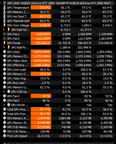Click fan icon beside GPU Fan1 RPM row
The height and width of the screenshot is (144, 116).
[x=5, y=34]
